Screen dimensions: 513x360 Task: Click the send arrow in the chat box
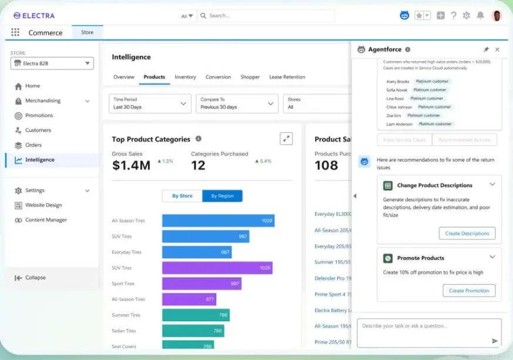494,341
